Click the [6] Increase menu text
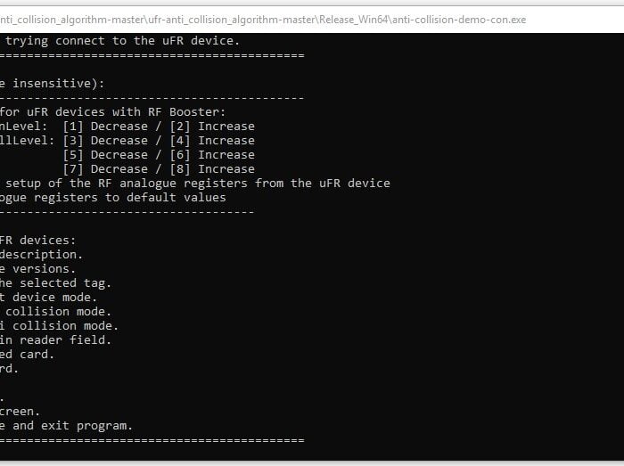Screen dimensions: 624x466 212,155
